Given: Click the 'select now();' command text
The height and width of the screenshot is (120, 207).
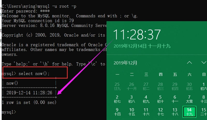Looking at the screenshot, I should 34,73.
